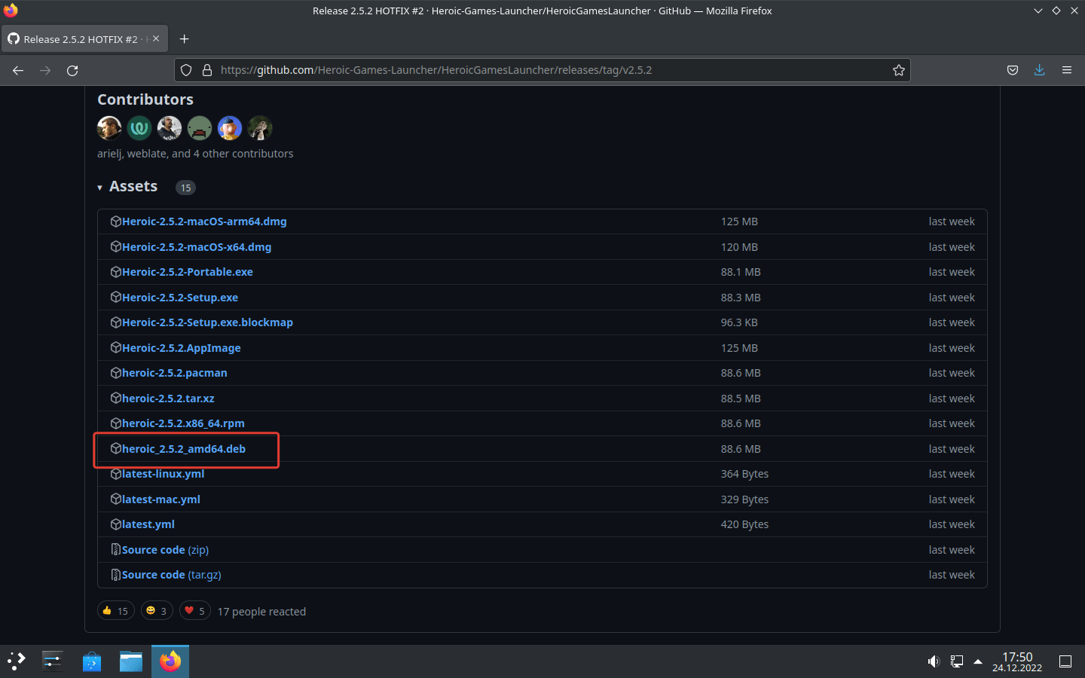
Task: Click the thumbs up reaction with 15
Action: (x=116, y=610)
